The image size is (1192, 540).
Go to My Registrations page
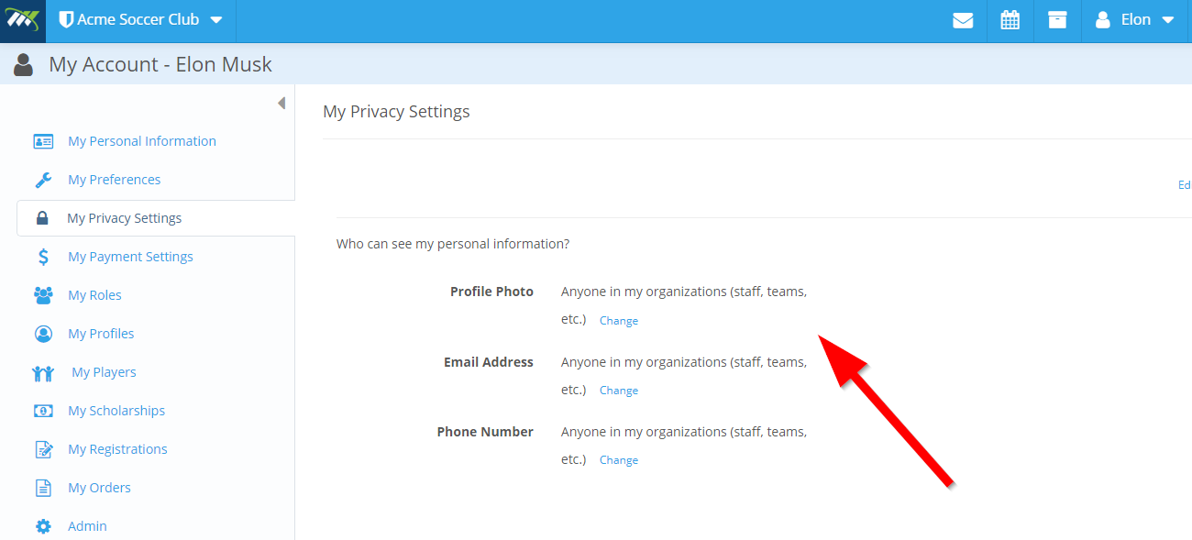coord(117,449)
